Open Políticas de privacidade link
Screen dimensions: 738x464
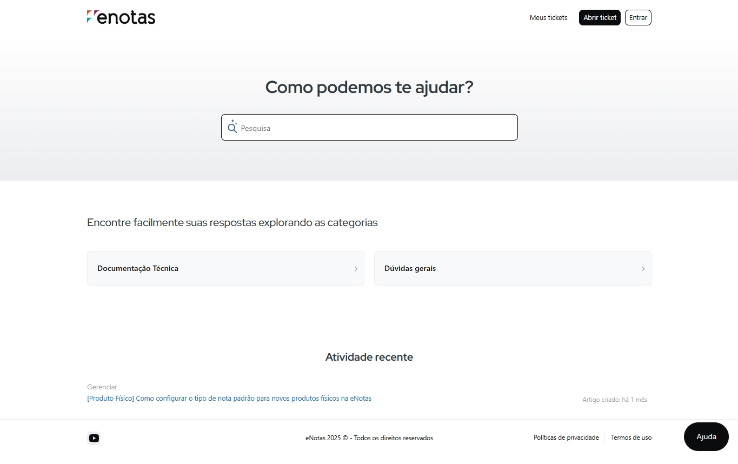[566, 438]
